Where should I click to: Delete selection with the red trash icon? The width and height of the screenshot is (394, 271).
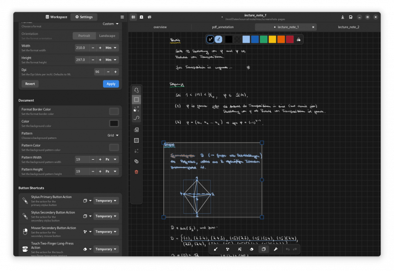[x=136, y=171]
